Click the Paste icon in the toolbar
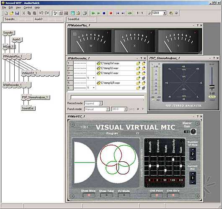 34,13
